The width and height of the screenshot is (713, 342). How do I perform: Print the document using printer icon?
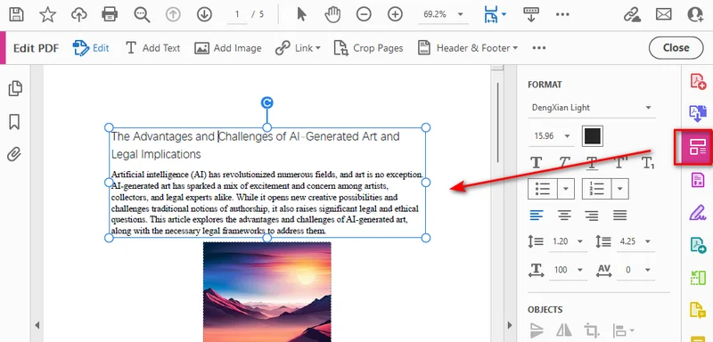110,14
